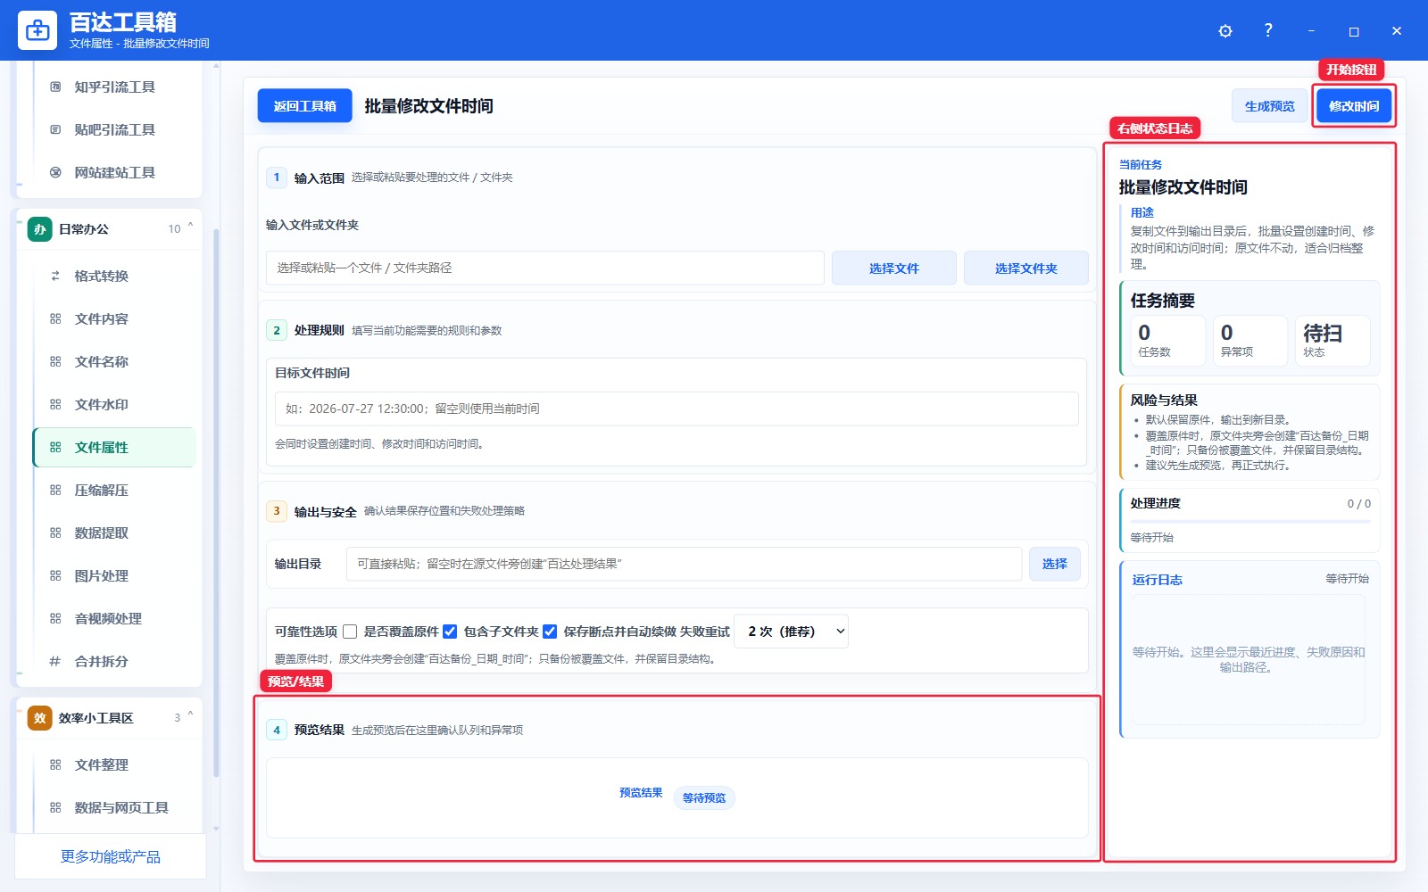Click the 运行日志 heading

1158,580
